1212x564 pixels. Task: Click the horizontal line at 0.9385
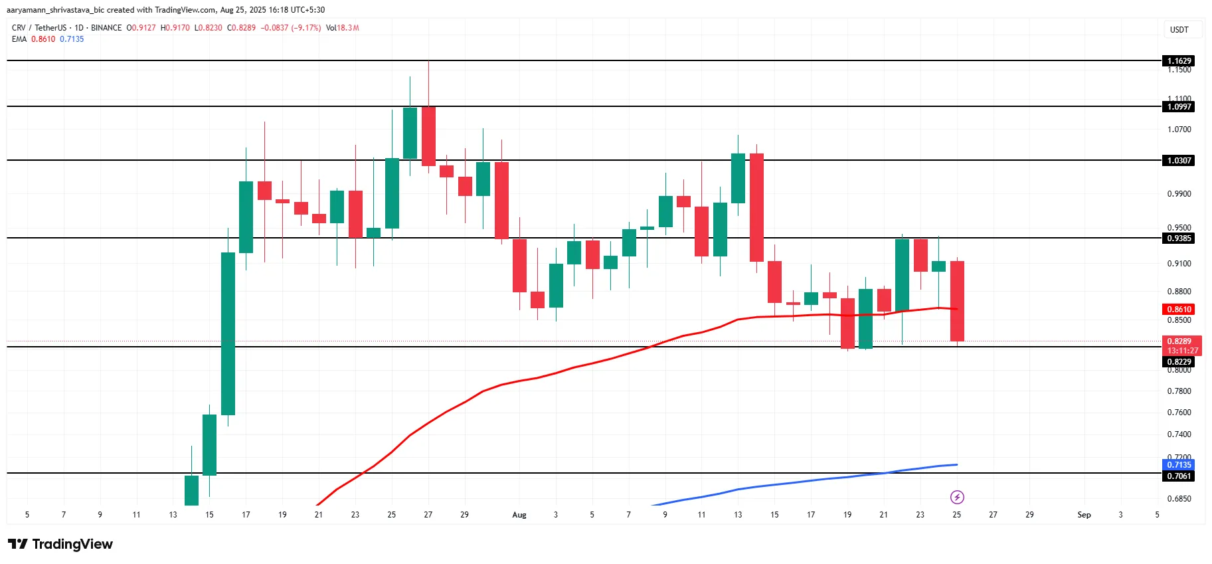(584, 238)
